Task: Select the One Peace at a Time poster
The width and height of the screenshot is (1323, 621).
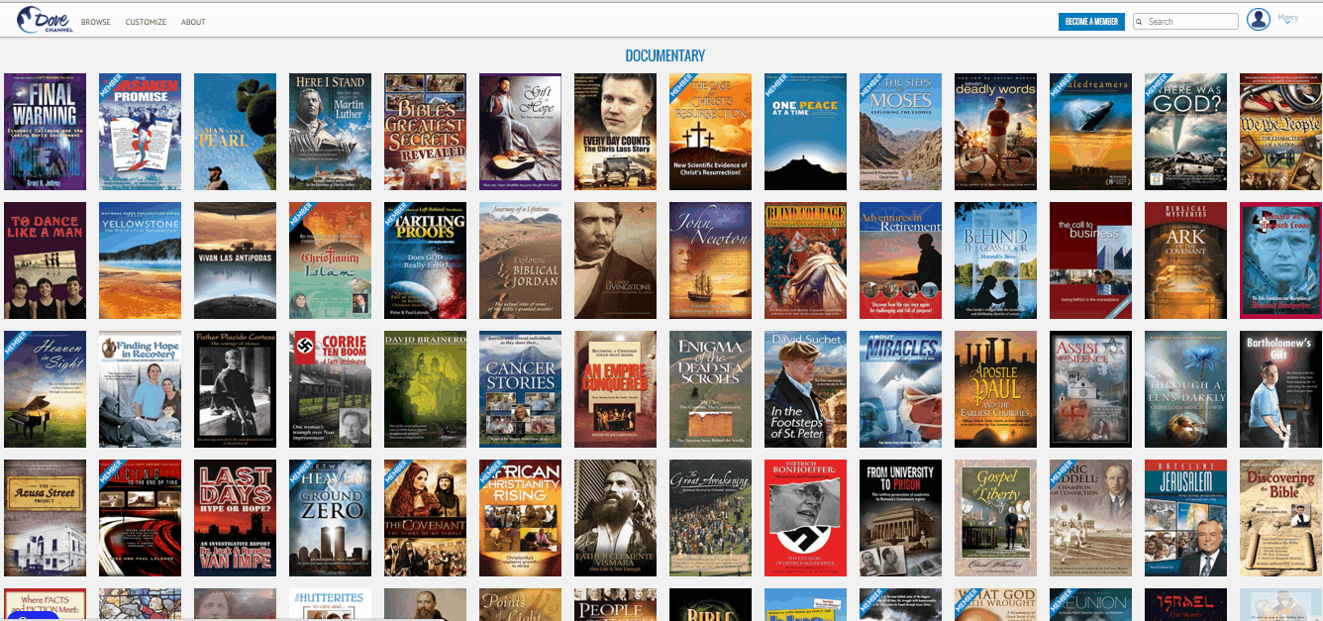Action: pyautogui.click(x=805, y=132)
